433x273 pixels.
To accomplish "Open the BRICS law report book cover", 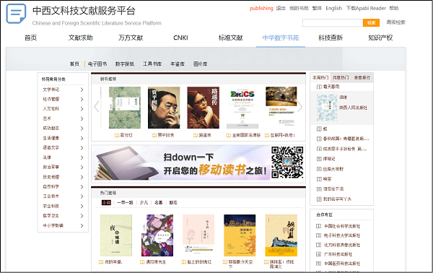I will pyautogui.click(x=242, y=108).
